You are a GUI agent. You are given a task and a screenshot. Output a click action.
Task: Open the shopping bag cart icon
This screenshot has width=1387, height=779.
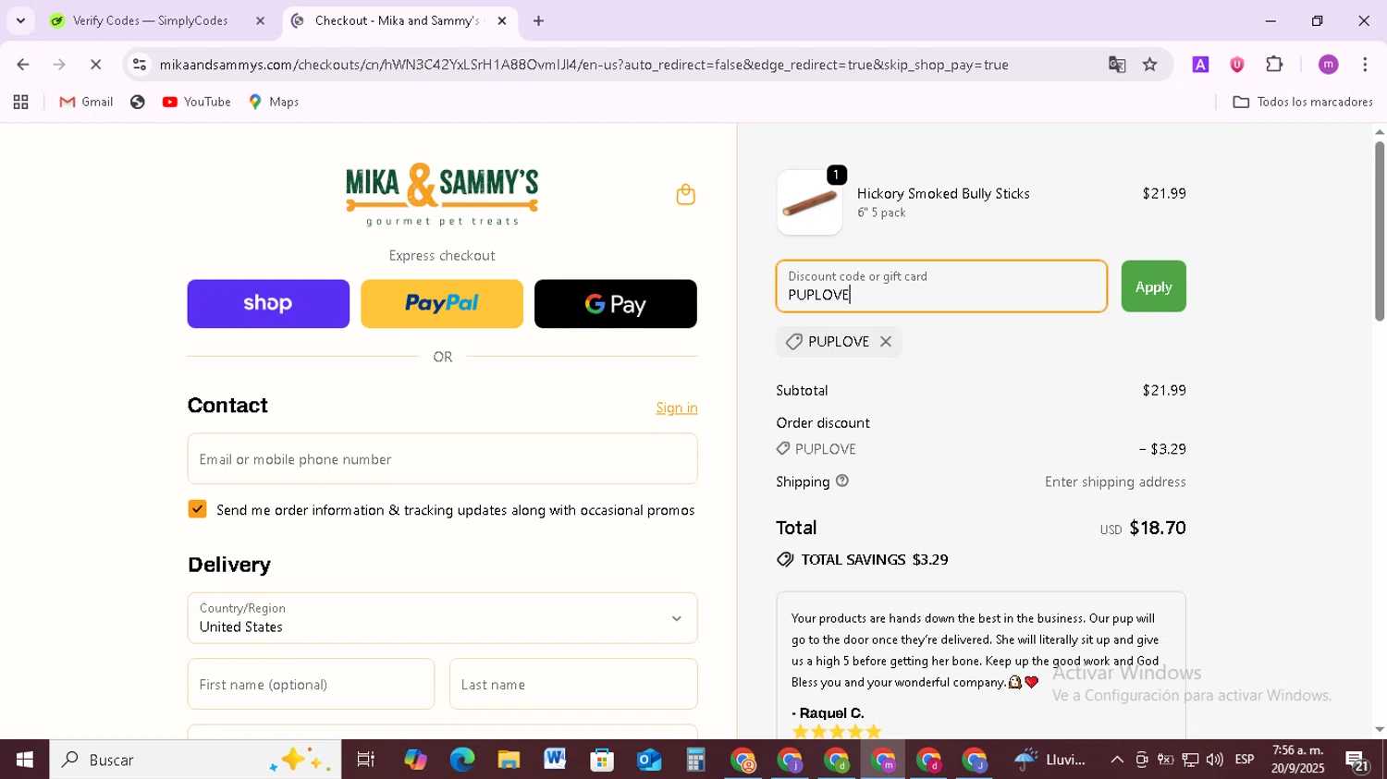pyautogui.click(x=685, y=194)
